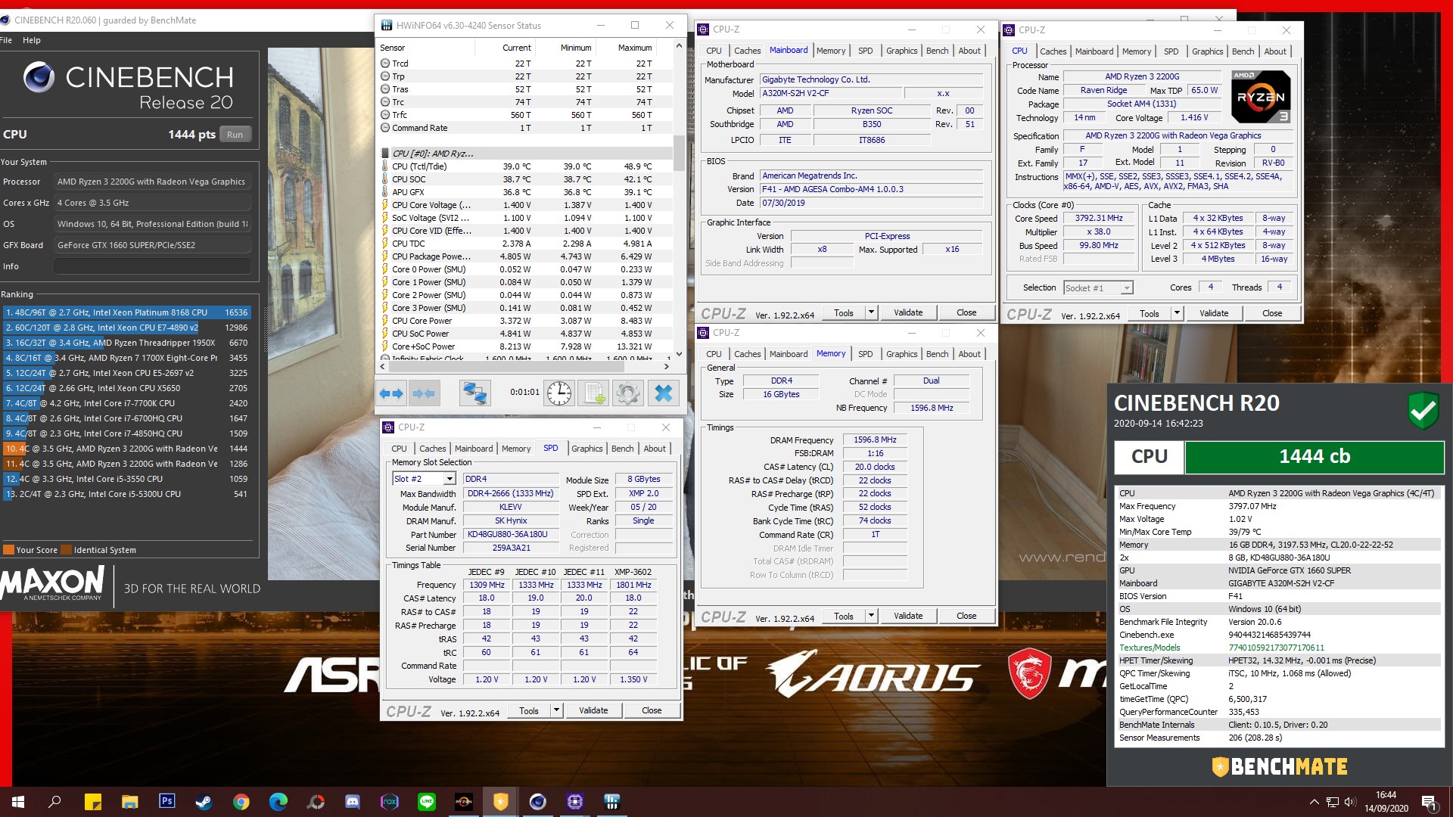
Task: Click HWiNFO scroll down arrow
Action: [679, 353]
